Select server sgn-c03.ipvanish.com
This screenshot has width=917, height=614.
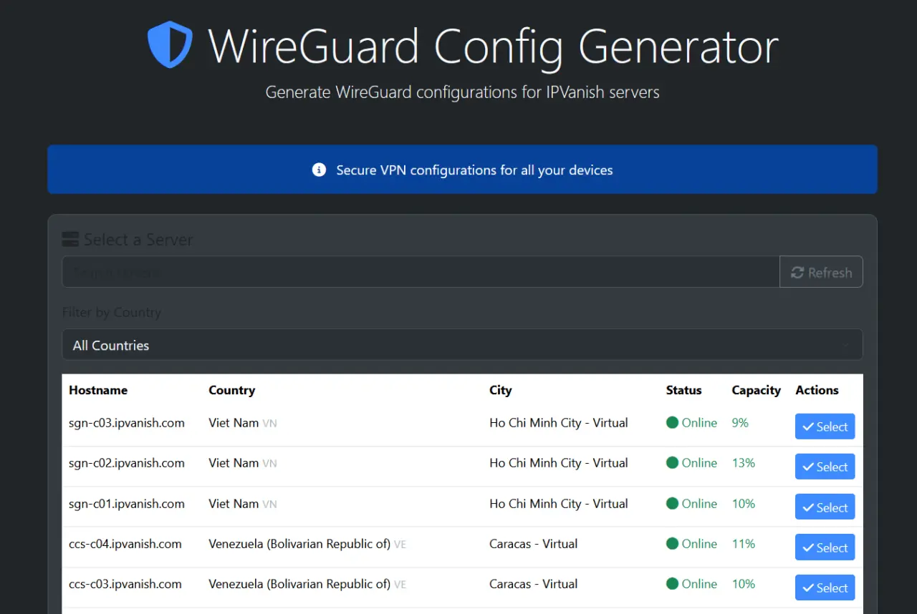pyautogui.click(x=825, y=427)
